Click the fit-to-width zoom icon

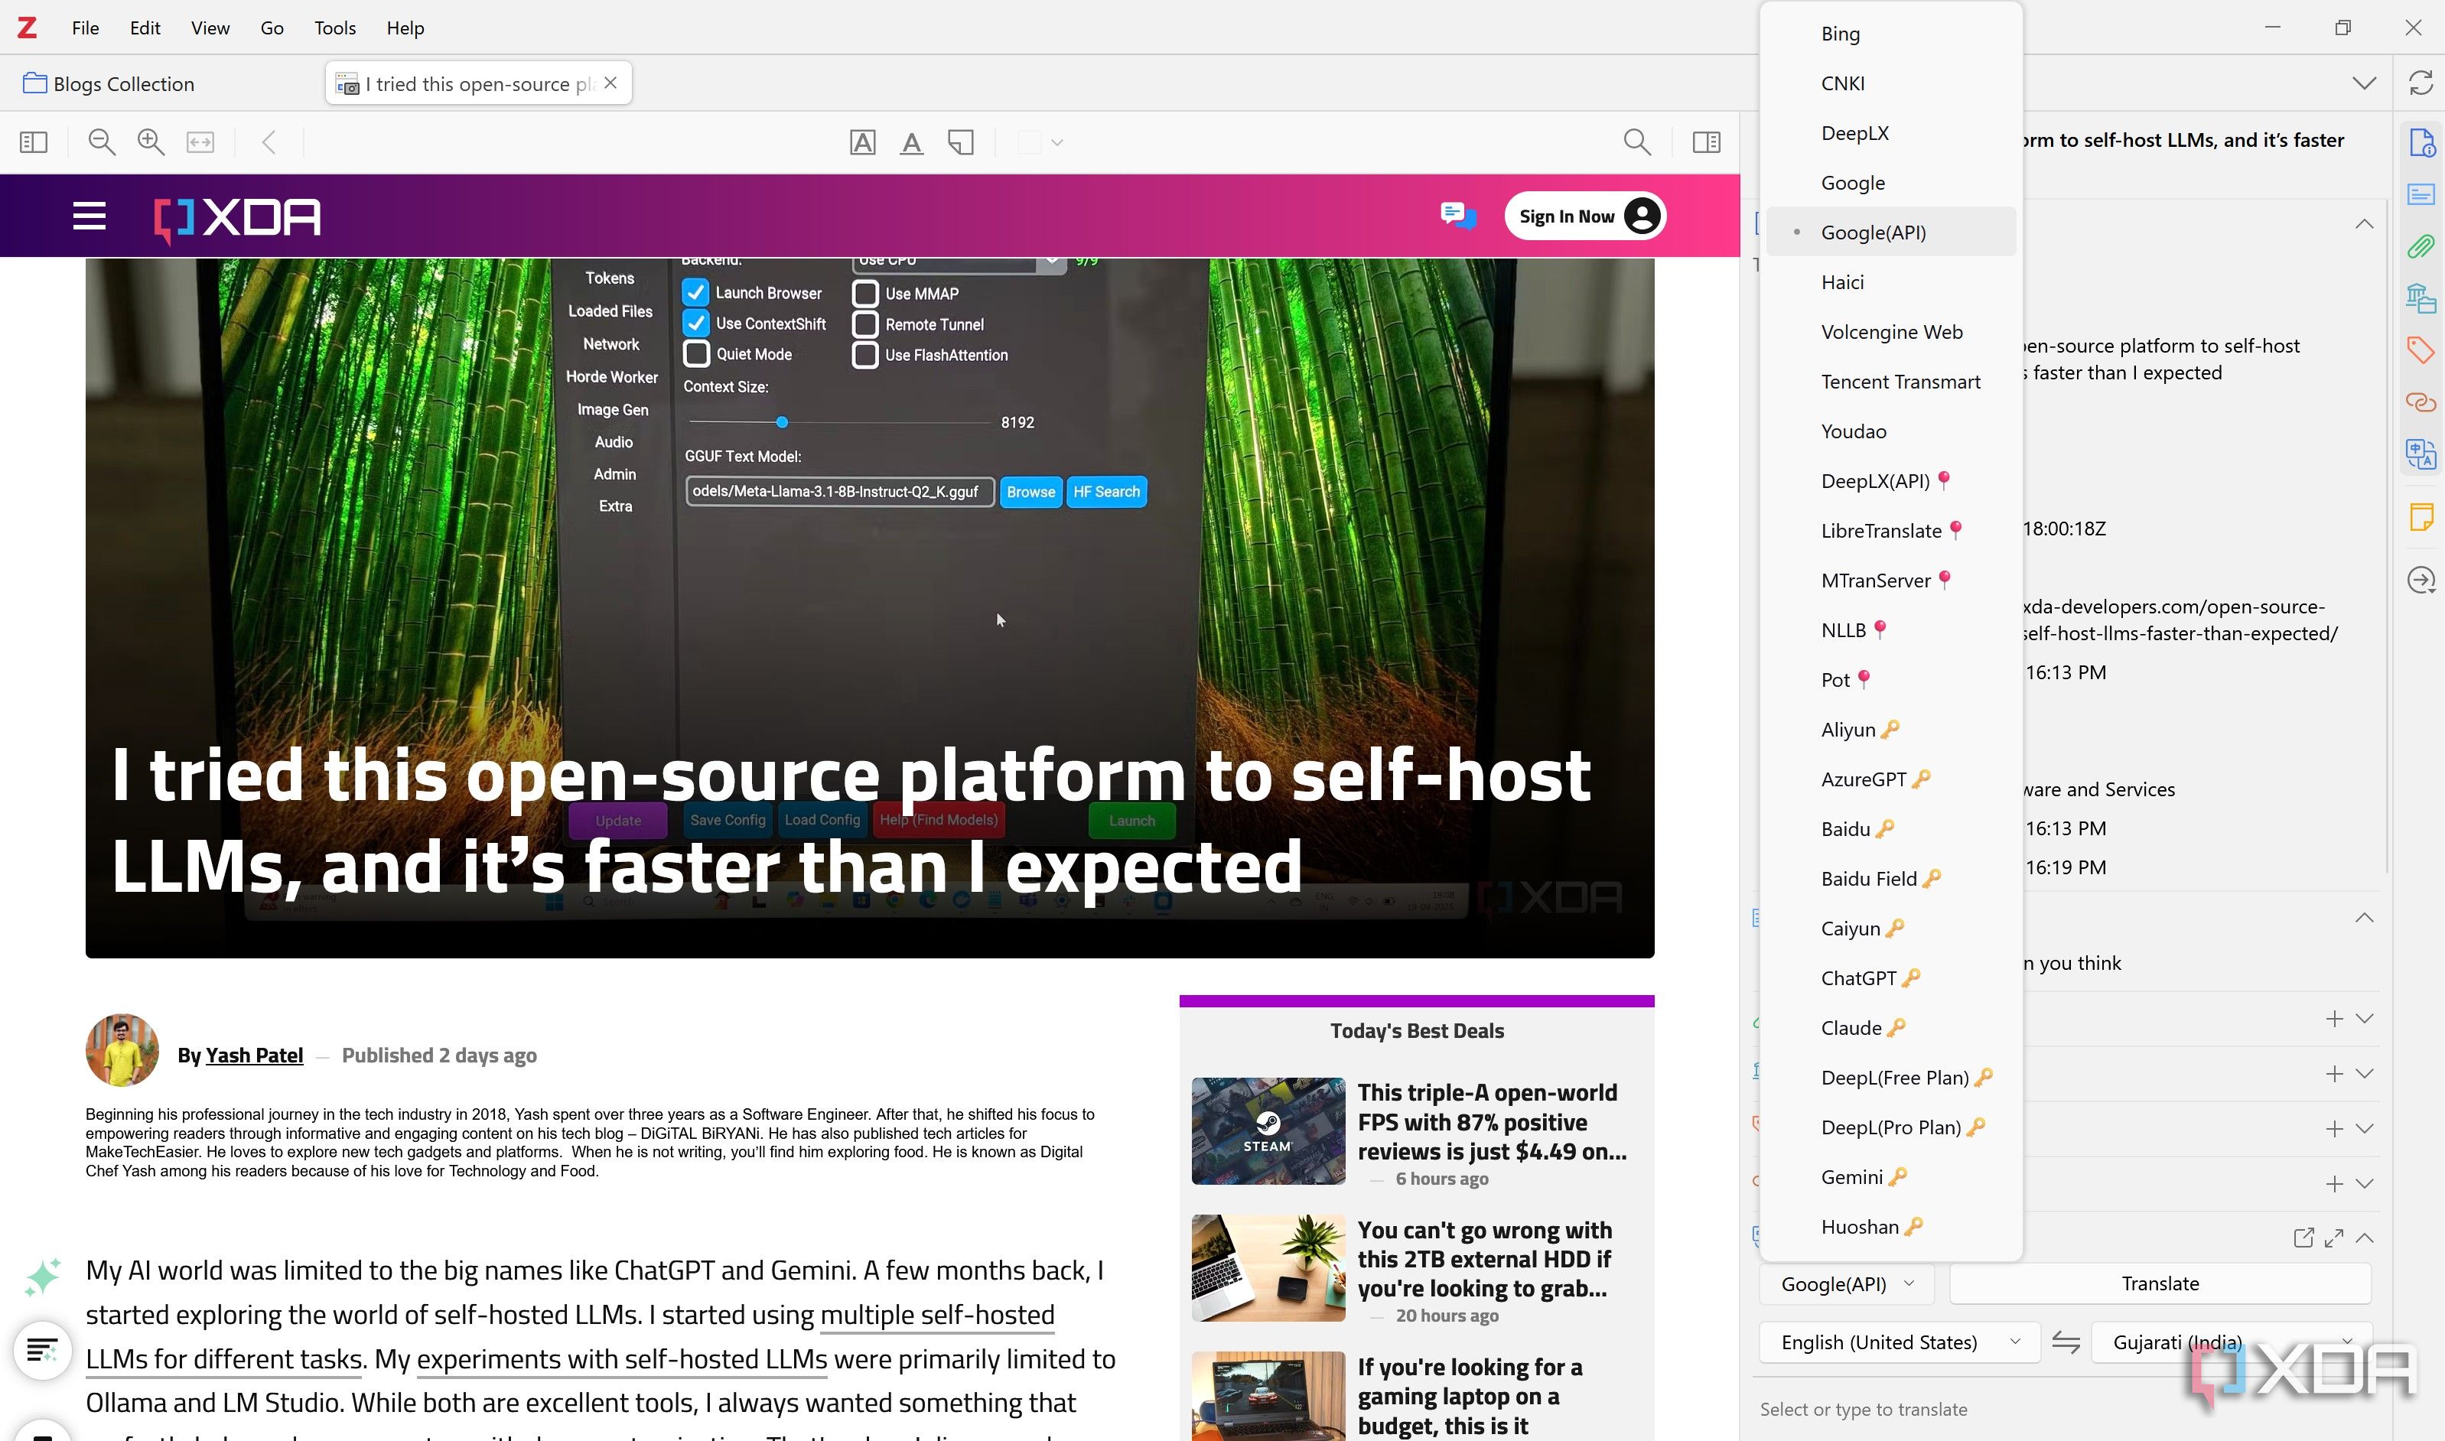click(x=200, y=141)
